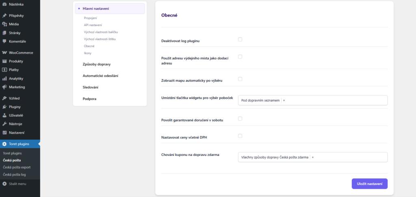Click the Média icon in sidebar

(4, 24)
